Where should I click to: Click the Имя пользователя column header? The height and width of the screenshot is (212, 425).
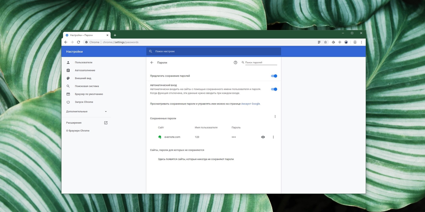pos(206,127)
